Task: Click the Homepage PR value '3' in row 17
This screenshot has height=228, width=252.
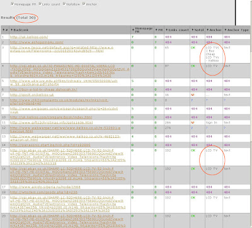Action: pyautogui.click(x=133, y=187)
